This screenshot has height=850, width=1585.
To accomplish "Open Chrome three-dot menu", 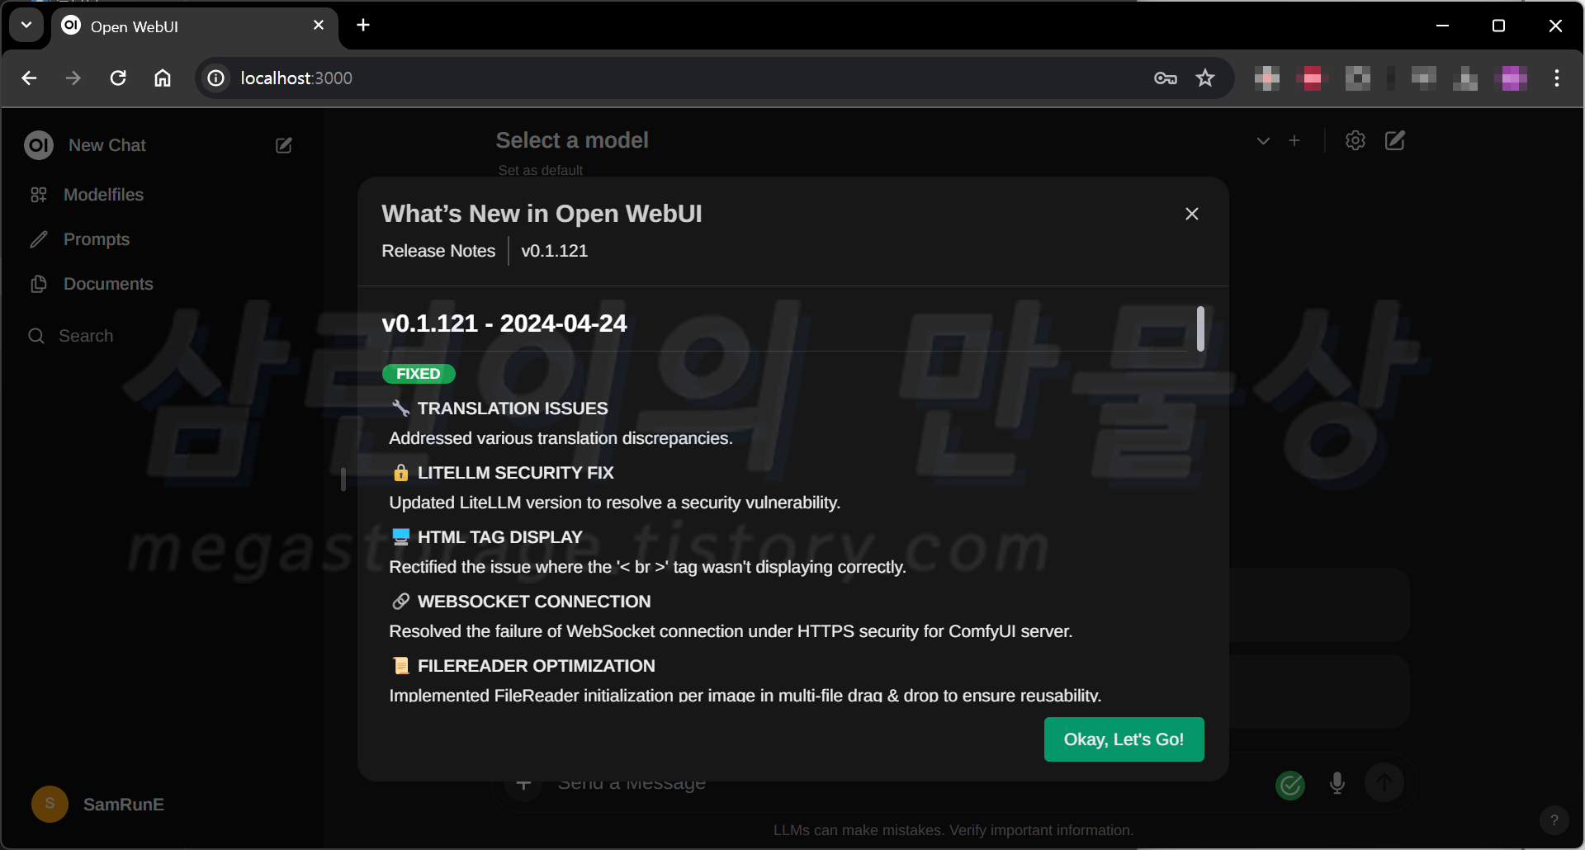I will [x=1557, y=78].
